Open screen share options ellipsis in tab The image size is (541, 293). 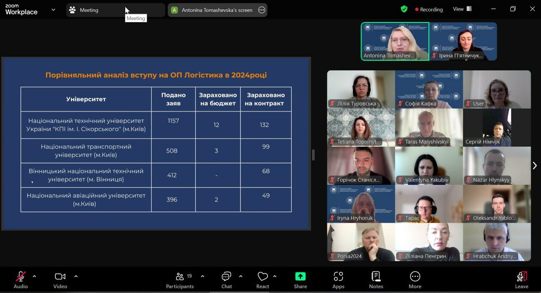coord(262,10)
